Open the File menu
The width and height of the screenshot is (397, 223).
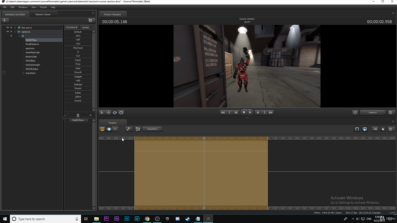click(5, 7)
